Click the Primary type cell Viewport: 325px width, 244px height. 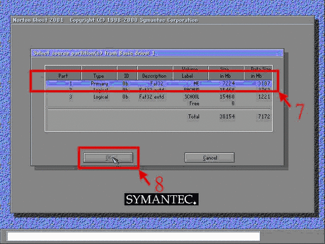coord(99,84)
